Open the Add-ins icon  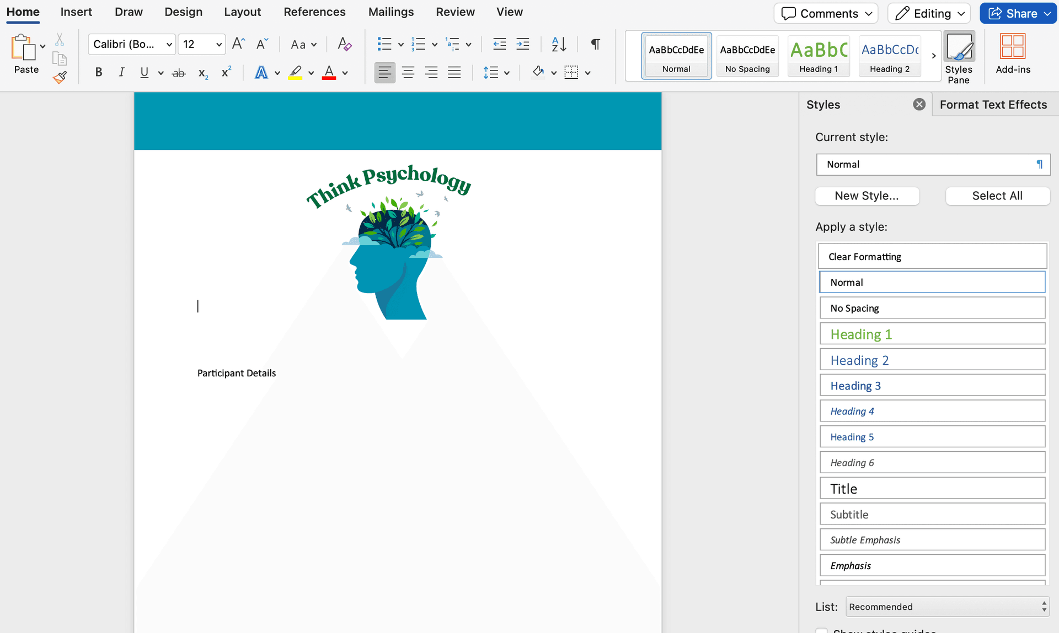pos(1013,53)
